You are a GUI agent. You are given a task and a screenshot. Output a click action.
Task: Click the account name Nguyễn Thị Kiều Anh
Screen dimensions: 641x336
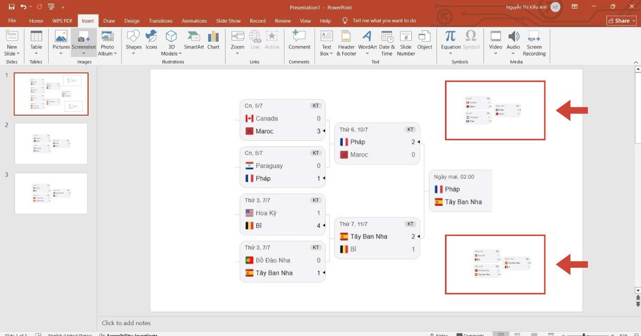527,7
